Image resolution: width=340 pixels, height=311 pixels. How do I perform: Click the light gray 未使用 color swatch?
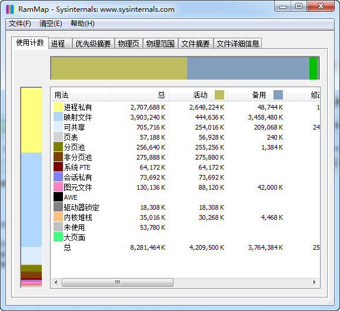pos(58,227)
